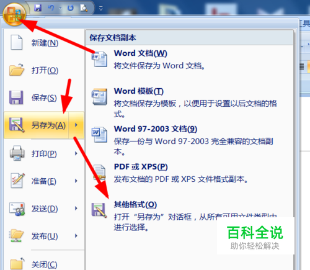Click the checklist icon for 准备(E)

pos(17,181)
